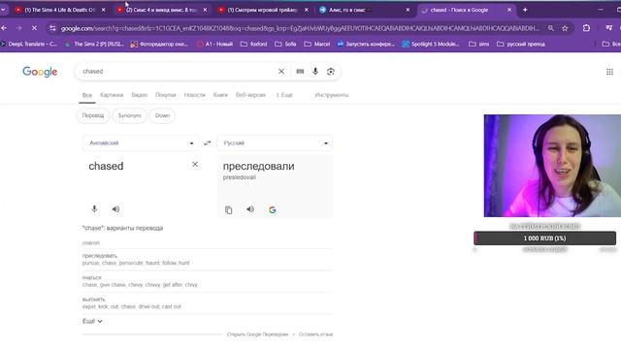Open a new browser tab
This screenshot has height=349, width=621.
coord(525,10)
